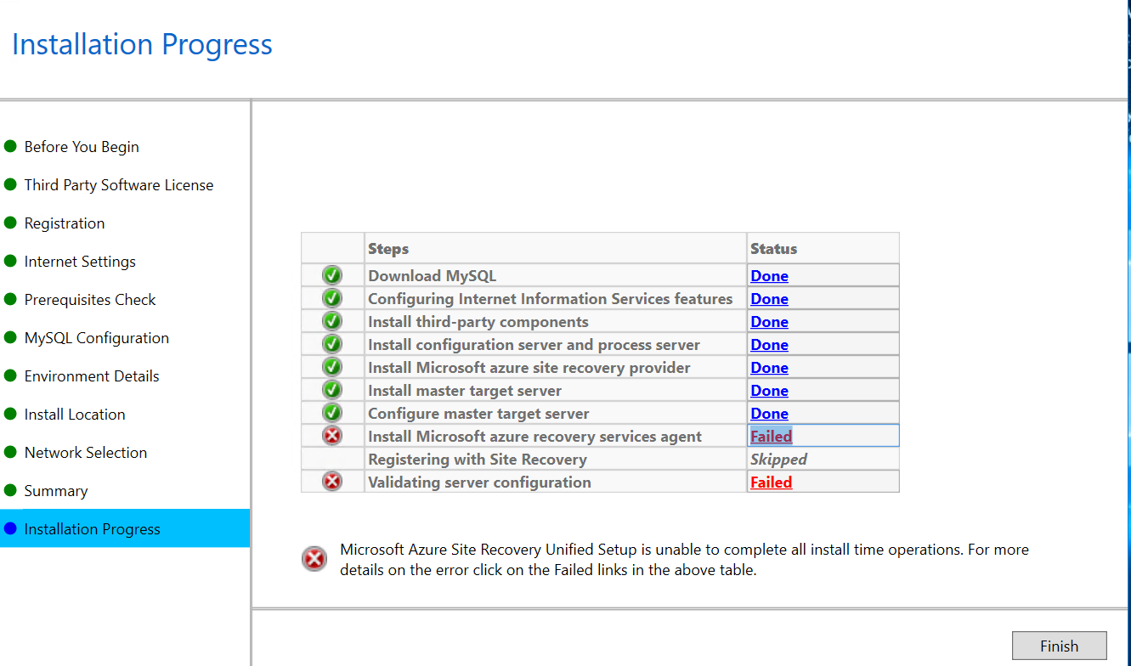The width and height of the screenshot is (1131, 666).
Task: Click green bullet beside Summary step
Action: click(10, 490)
